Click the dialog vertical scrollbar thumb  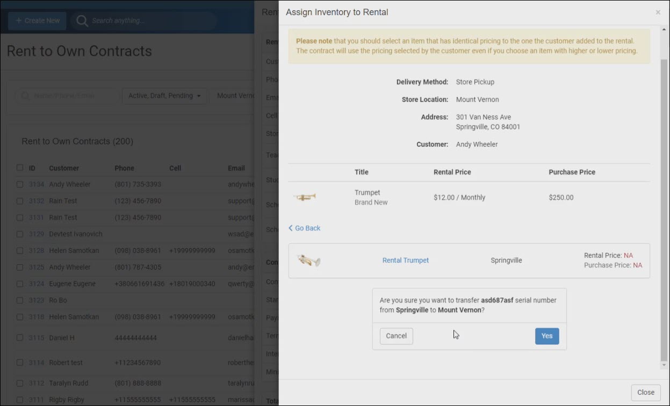pyautogui.click(x=664, y=209)
